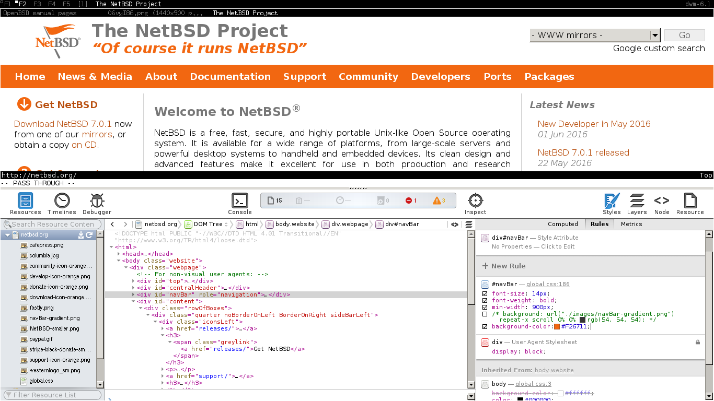Expand the div id="centralHeader" node

click(133, 288)
